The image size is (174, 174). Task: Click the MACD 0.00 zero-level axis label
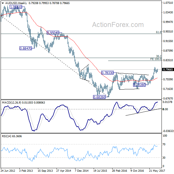[165, 109]
